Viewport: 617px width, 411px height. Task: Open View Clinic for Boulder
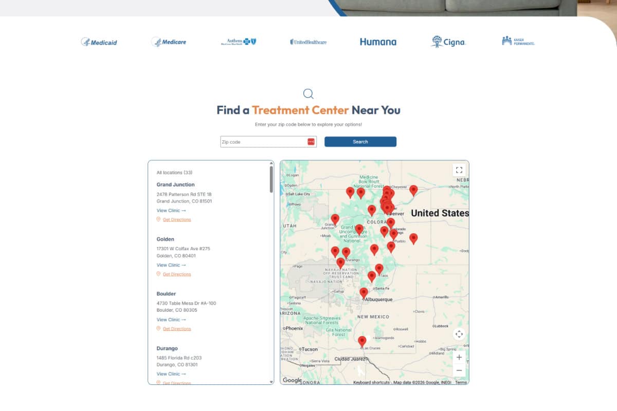171,320
